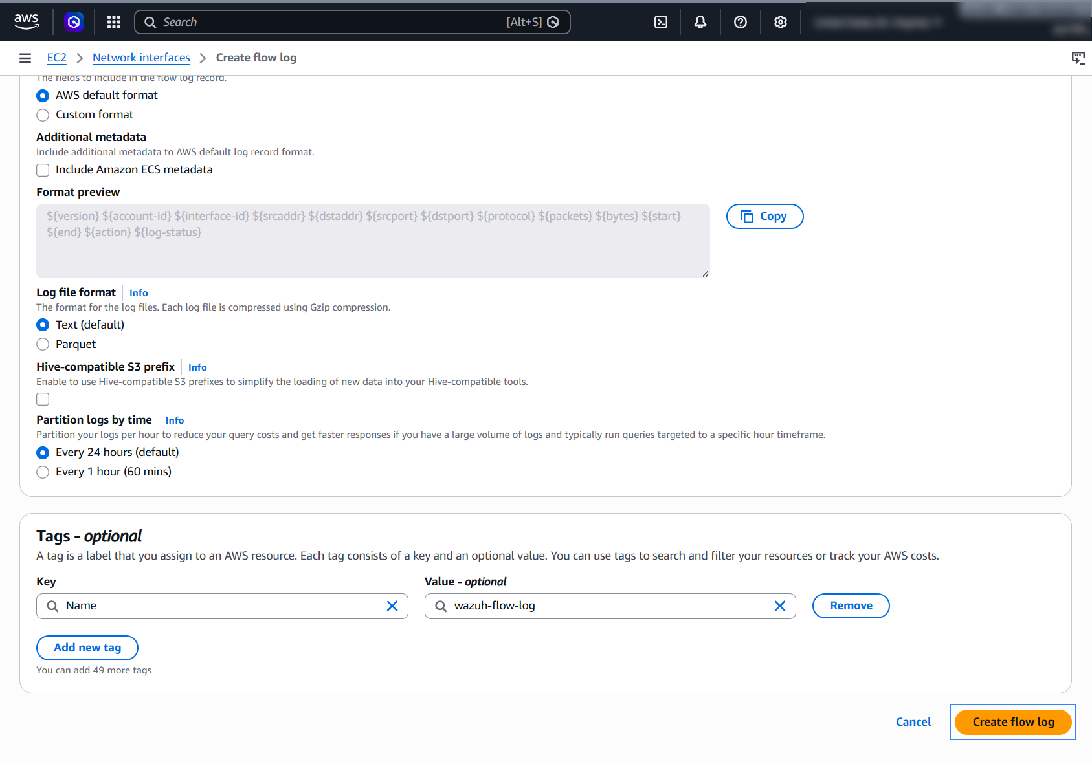Open Info link for Hive-compatible S3 prefix

click(x=197, y=367)
